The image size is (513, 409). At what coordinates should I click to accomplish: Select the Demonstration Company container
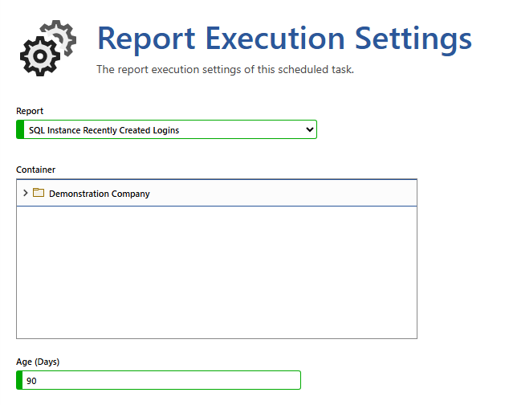point(99,194)
